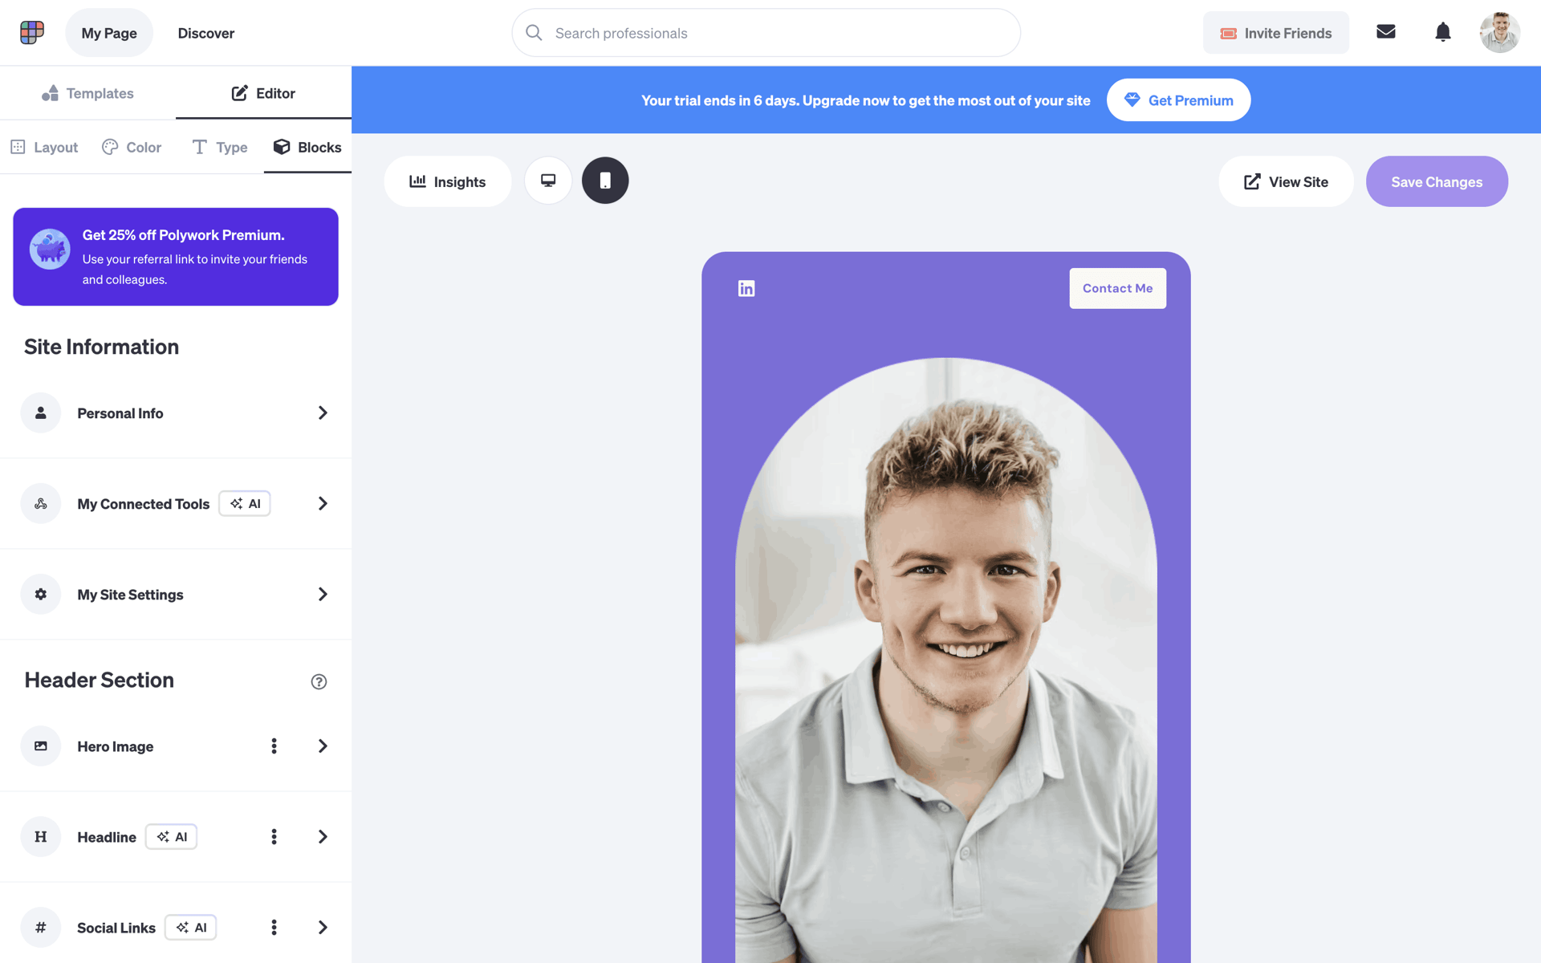The height and width of the screenshot is (963, 1541).
Task: Open Insights
Action: pyautogui.click(x=448, y=181)
